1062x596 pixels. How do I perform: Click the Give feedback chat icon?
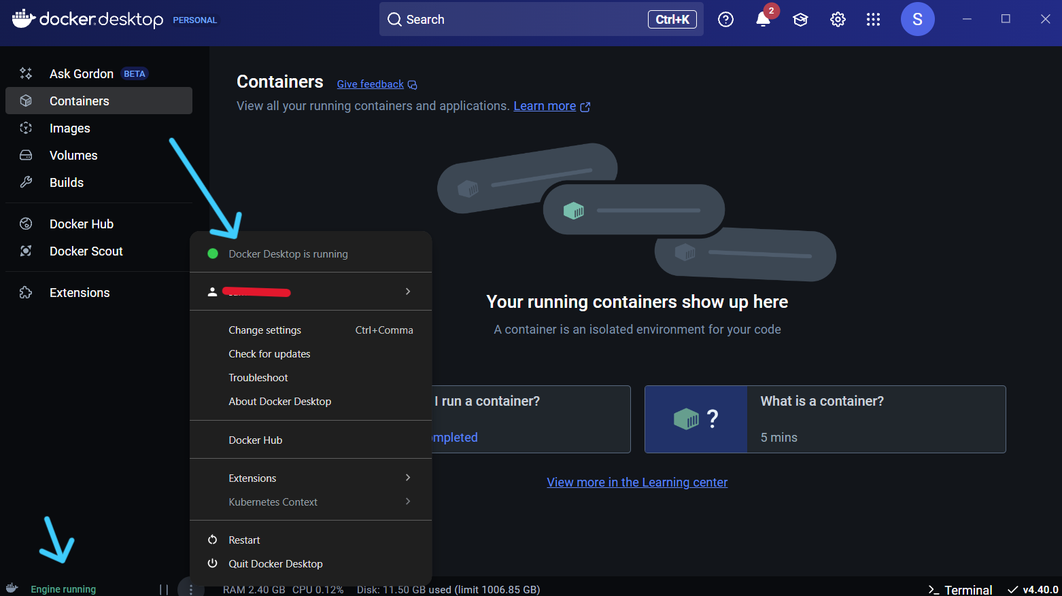[413, 85]
